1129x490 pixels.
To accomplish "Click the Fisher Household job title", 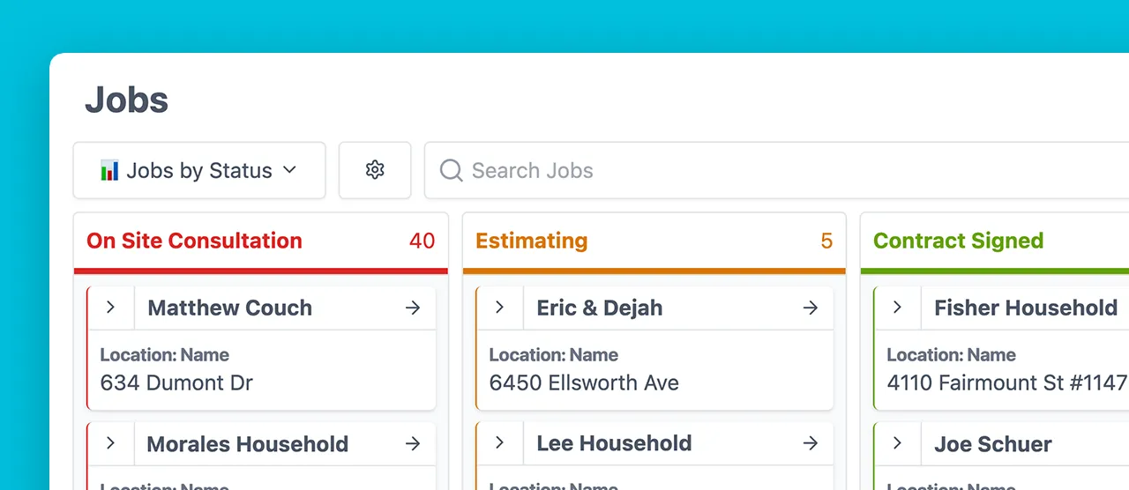I will coord(1025,308).
